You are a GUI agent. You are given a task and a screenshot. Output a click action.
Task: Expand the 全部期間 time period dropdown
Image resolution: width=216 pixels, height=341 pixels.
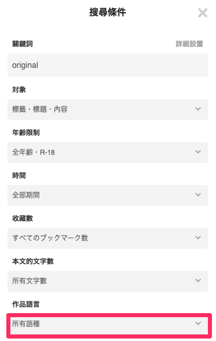pyautogui.click(x=107, y=195)
